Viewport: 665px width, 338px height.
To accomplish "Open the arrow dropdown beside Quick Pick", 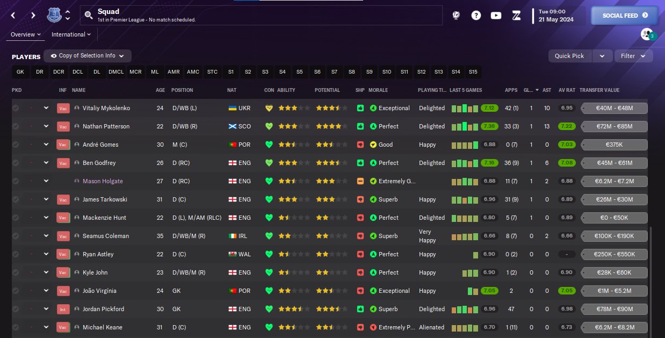I will [602, 56].
